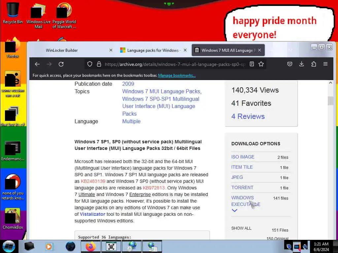Click the archive.org URL address field
Viewport: 338px width, 253px height.
pyautogui.click(x=175, y=64)
